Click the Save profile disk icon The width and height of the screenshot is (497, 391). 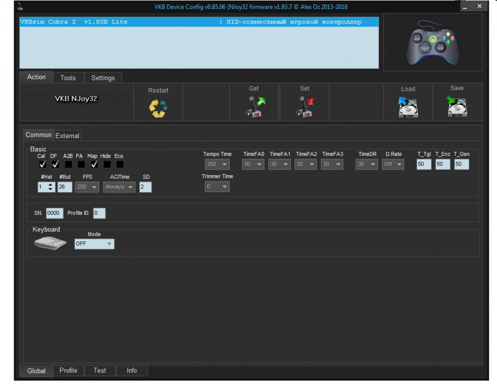(457, 107)
